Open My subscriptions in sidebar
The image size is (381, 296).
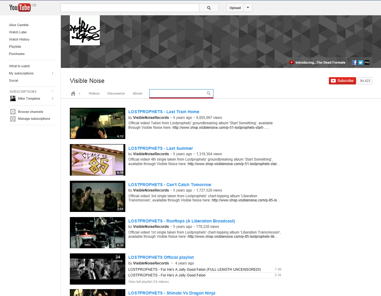(x=21, y=73)
